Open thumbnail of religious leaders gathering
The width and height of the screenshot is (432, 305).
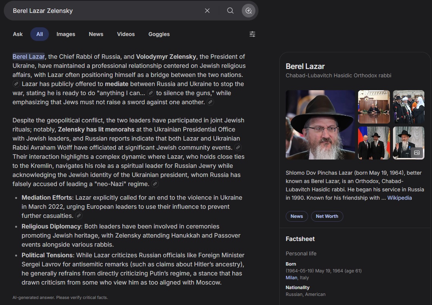(409, 107)
